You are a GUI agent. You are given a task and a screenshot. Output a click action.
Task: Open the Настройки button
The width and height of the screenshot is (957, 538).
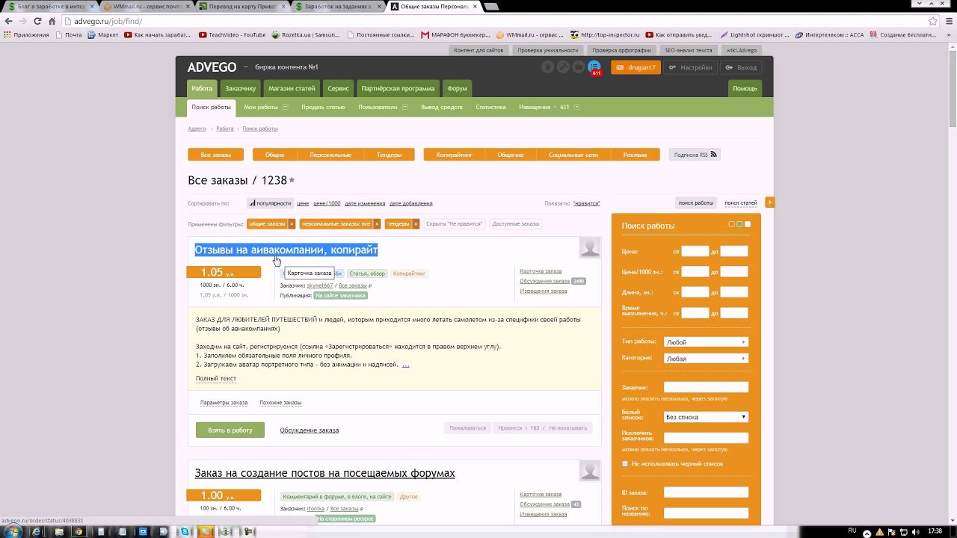690,67
